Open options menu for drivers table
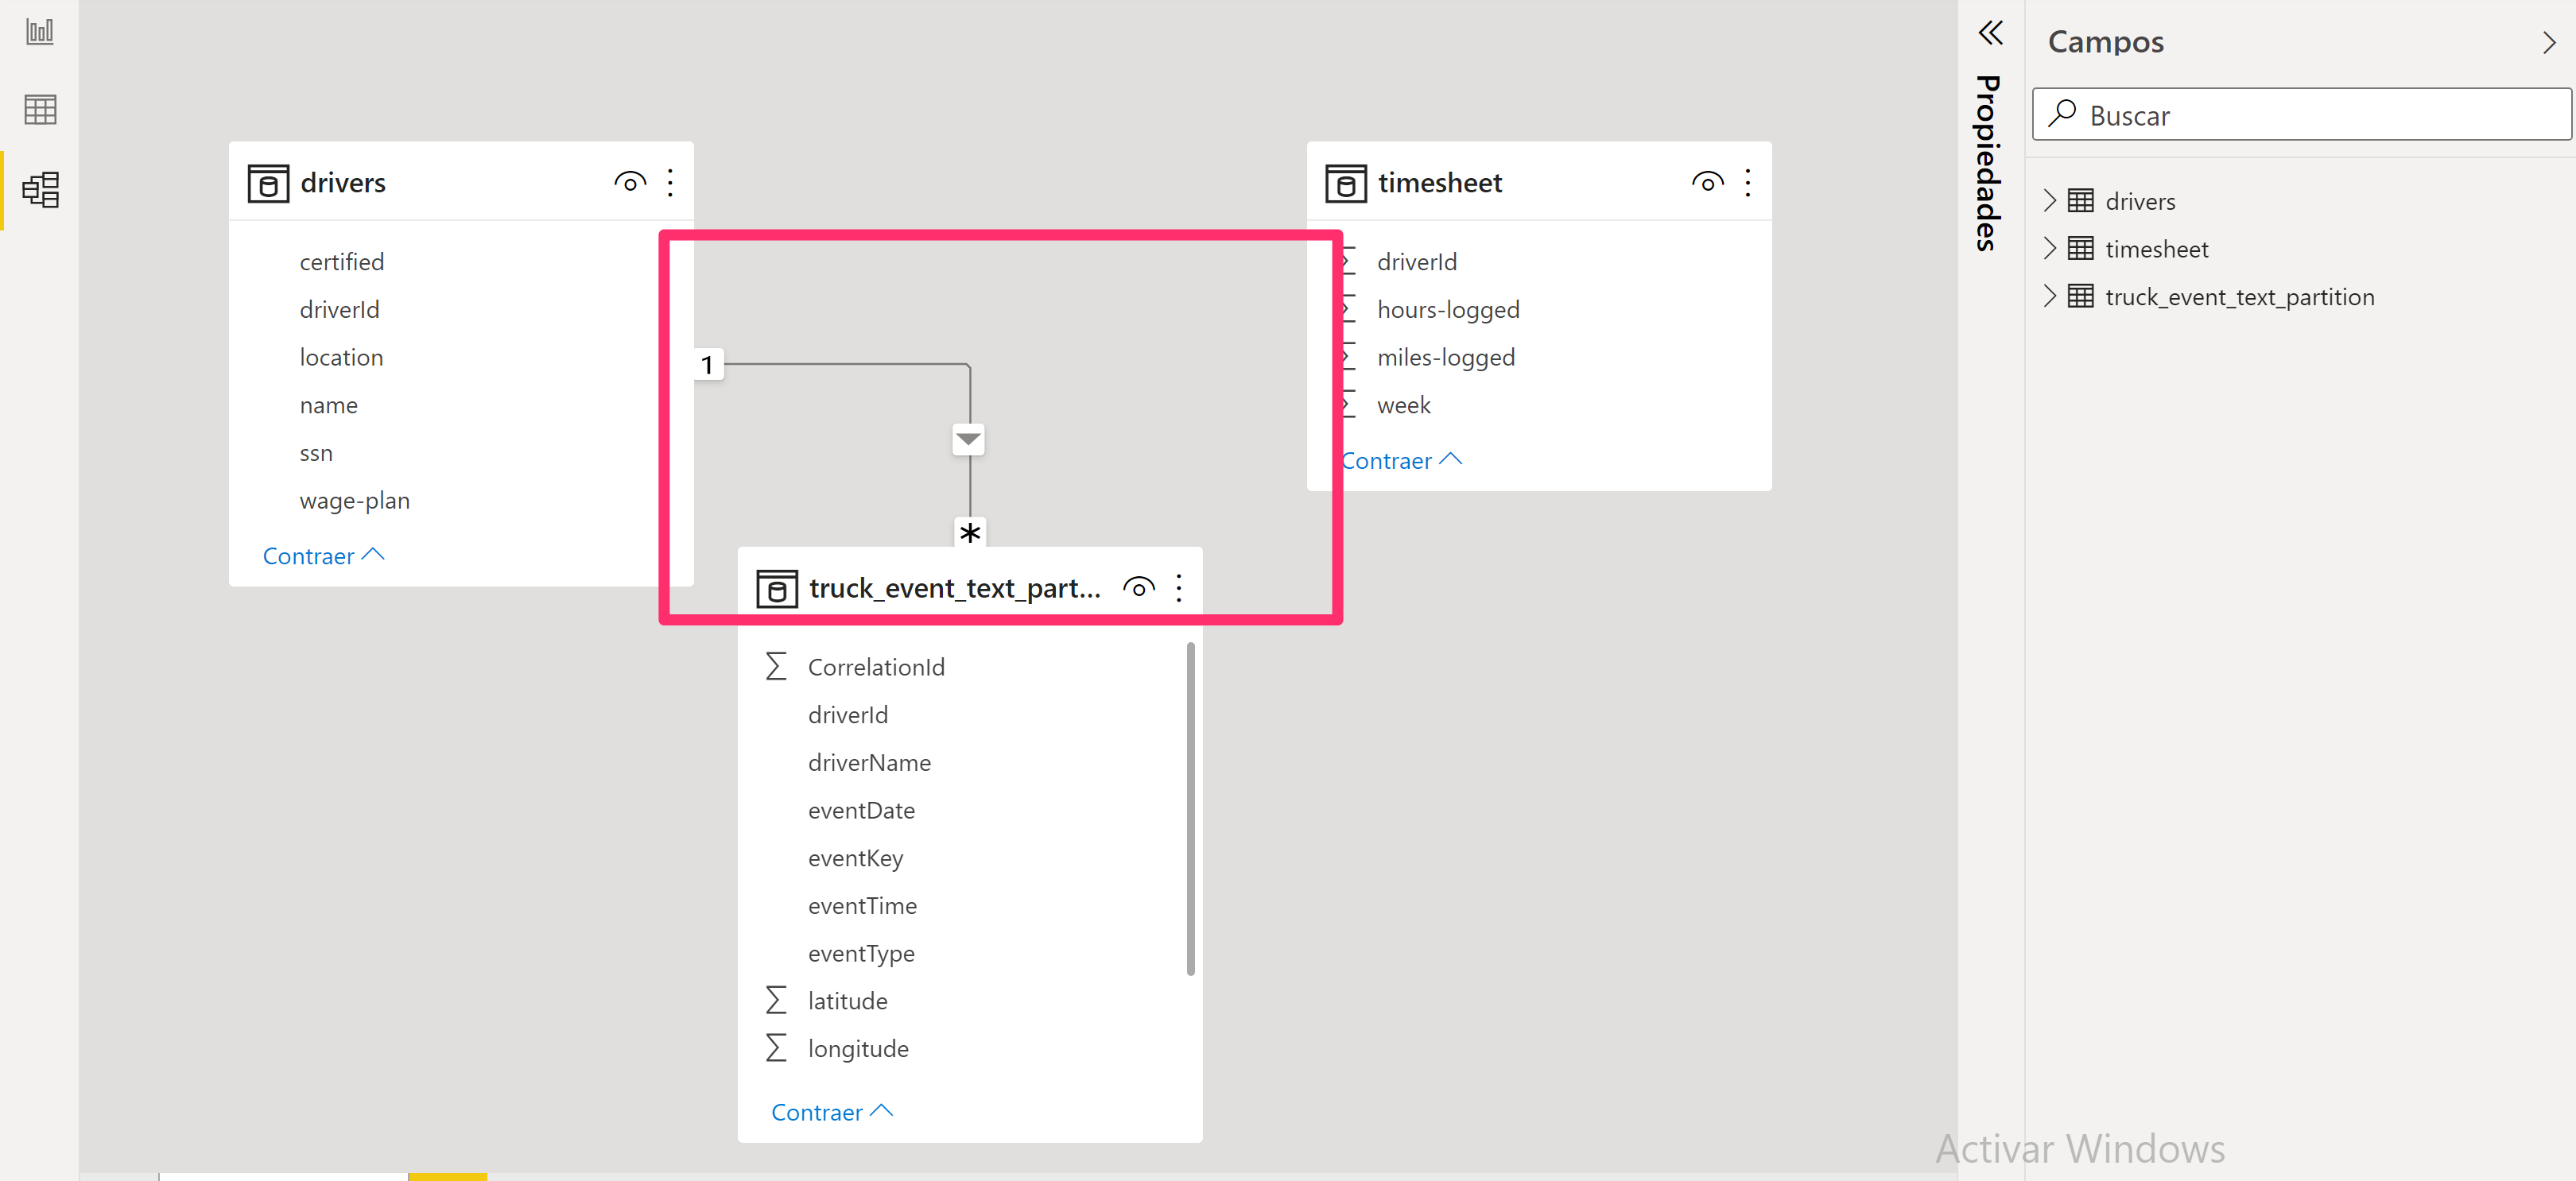 click(x=669, y=182)
